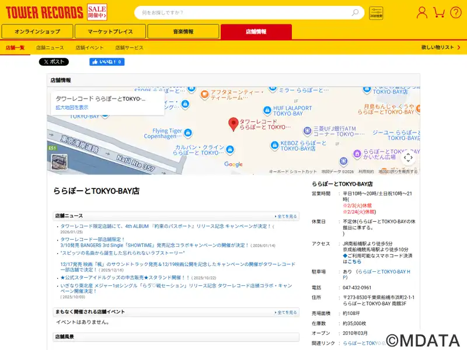Image resolution: width=467 pixels, height=350 pixels.
Task: Click the 約108坪 floor area value
Action: point(351,313)
